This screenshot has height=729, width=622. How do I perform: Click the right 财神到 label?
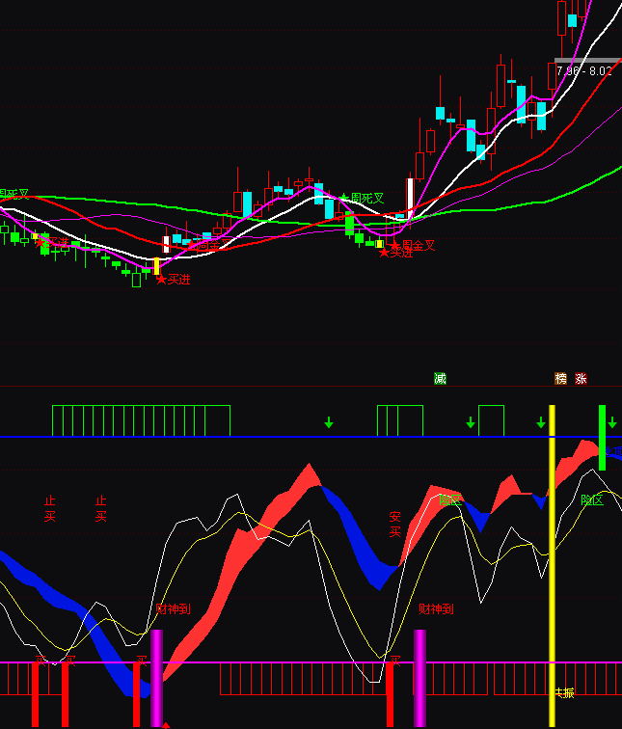436,608
